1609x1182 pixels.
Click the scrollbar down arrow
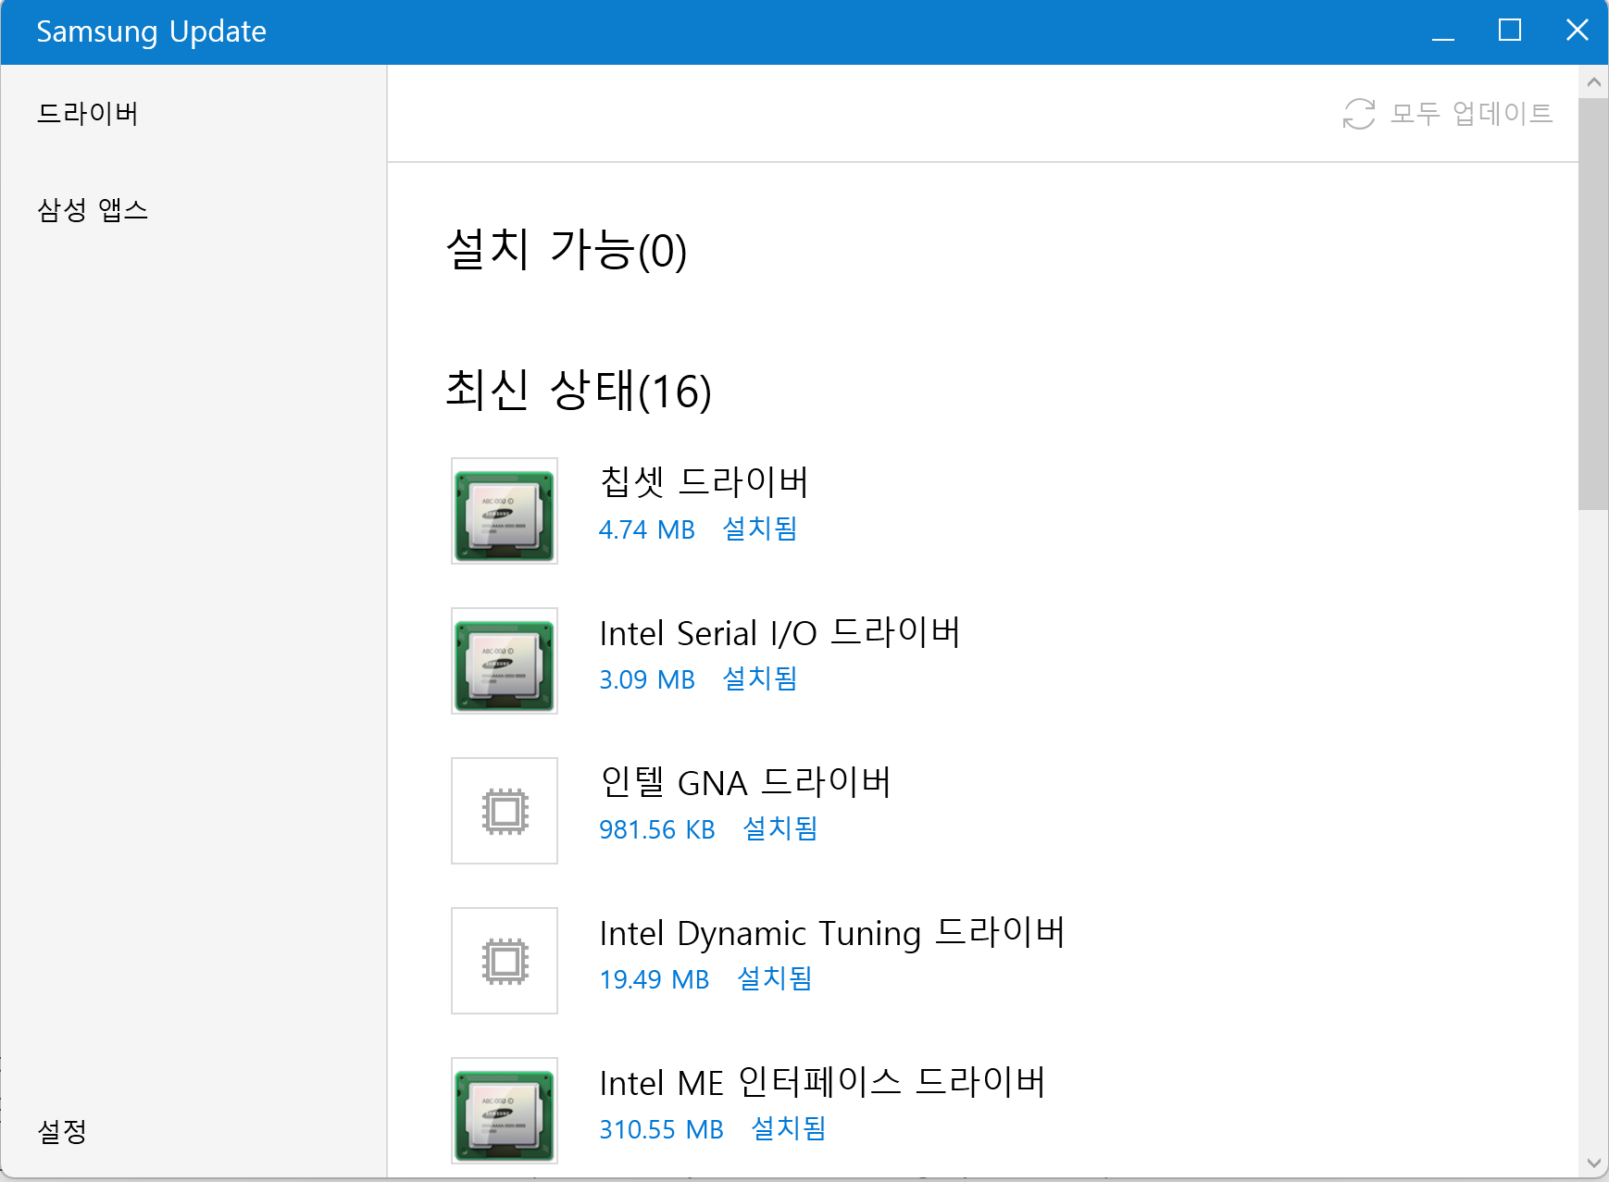tap(1593, 1163)
